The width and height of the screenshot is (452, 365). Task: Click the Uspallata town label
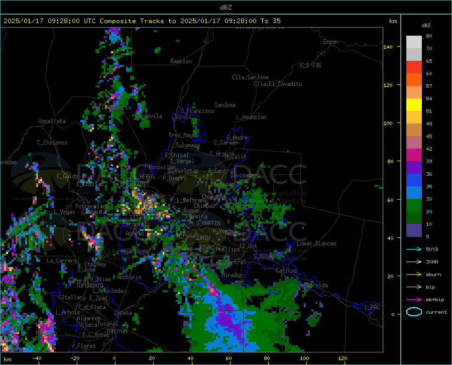[52, 121]
